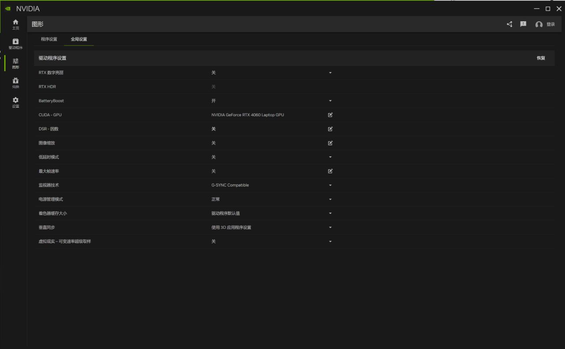Screen dimensions: 565x349
Task: Open the 主页 home page in sidebar
Action: (15, 24)
